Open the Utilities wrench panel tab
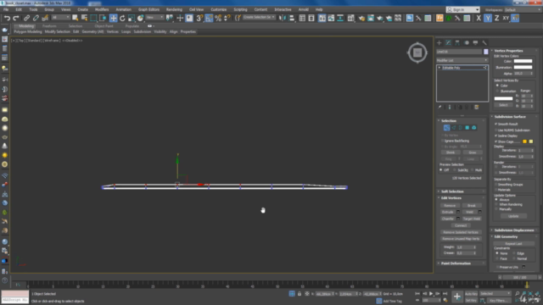 484,43
